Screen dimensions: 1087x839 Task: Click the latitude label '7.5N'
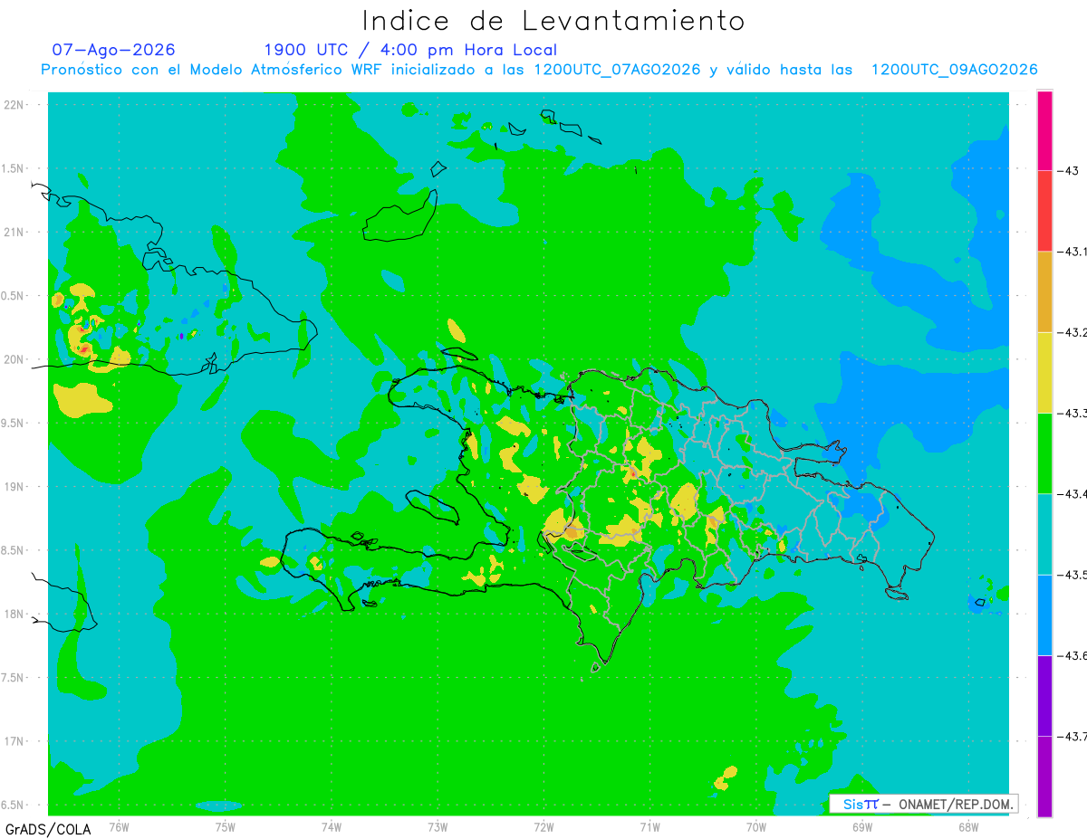pyautogui.click(x=14, y=678)
